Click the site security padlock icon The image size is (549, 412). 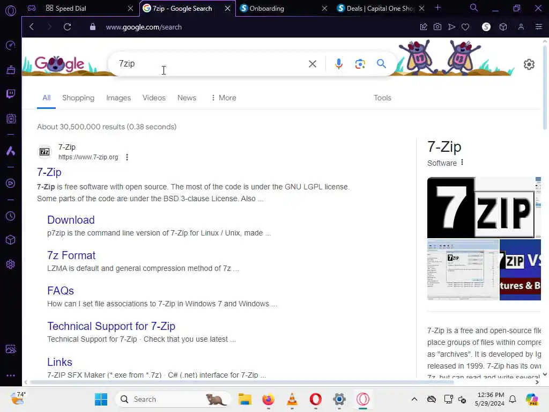[x=92, y=27]
